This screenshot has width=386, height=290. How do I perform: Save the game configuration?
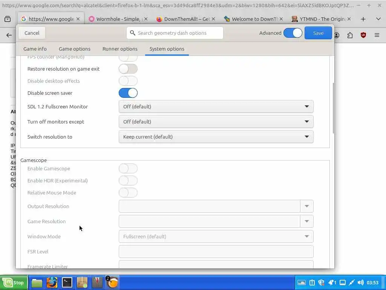click(318, 33)
